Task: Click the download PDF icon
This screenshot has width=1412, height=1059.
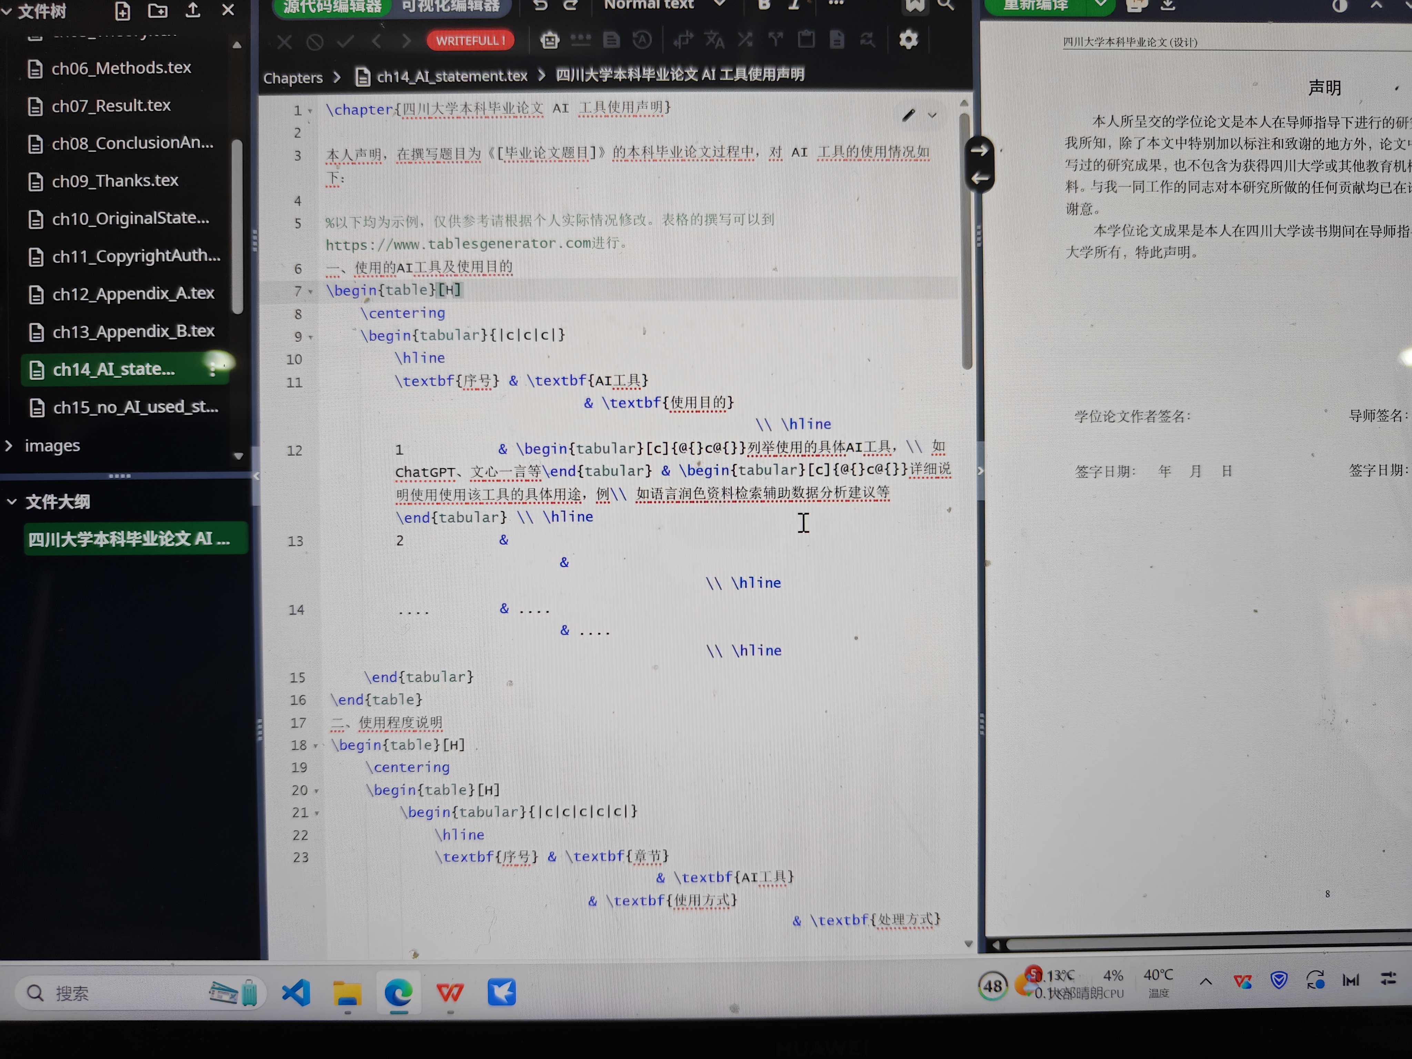Action: tap(1168, 5)
